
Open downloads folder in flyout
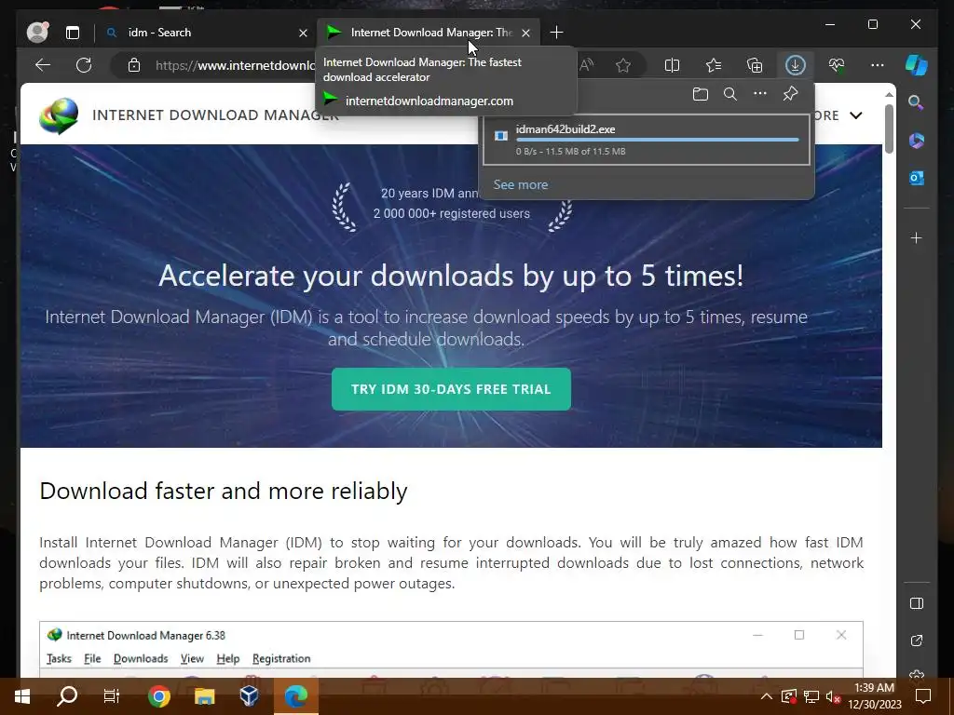701,94
